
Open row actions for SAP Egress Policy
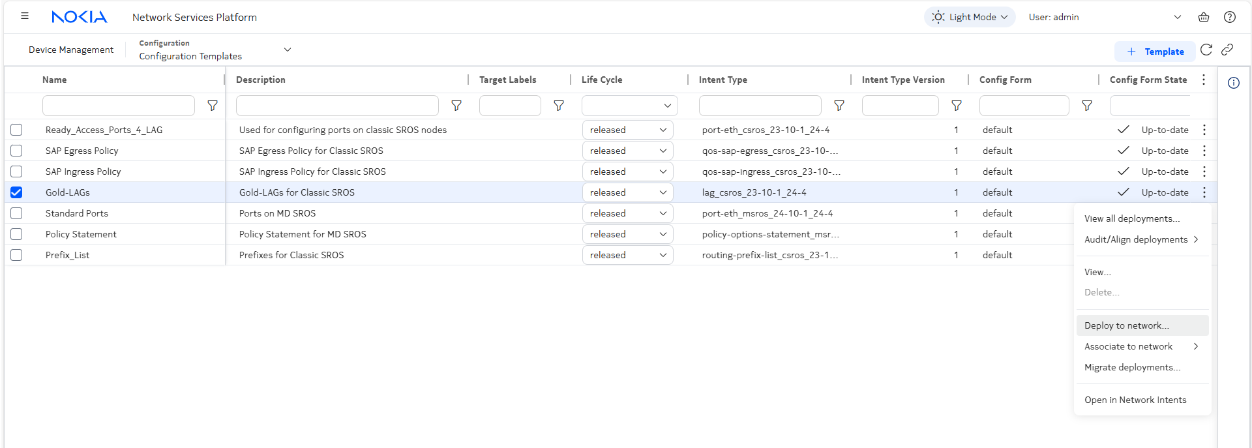1204,151
